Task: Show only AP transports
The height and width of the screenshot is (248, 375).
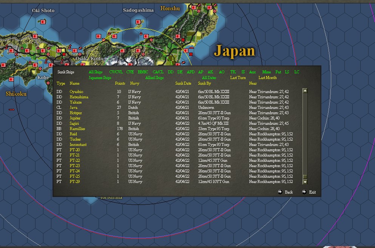Action: [201, 72]
